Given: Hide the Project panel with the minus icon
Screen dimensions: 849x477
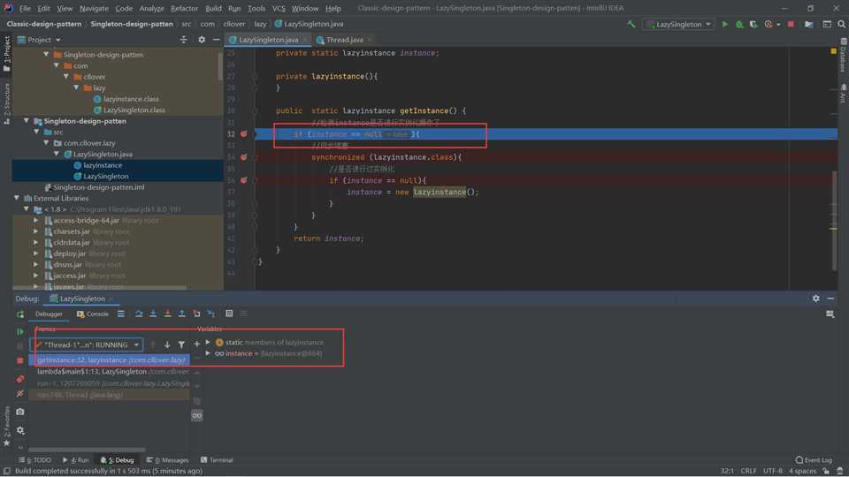Looking at the screenshot, I should click(216, 40).
